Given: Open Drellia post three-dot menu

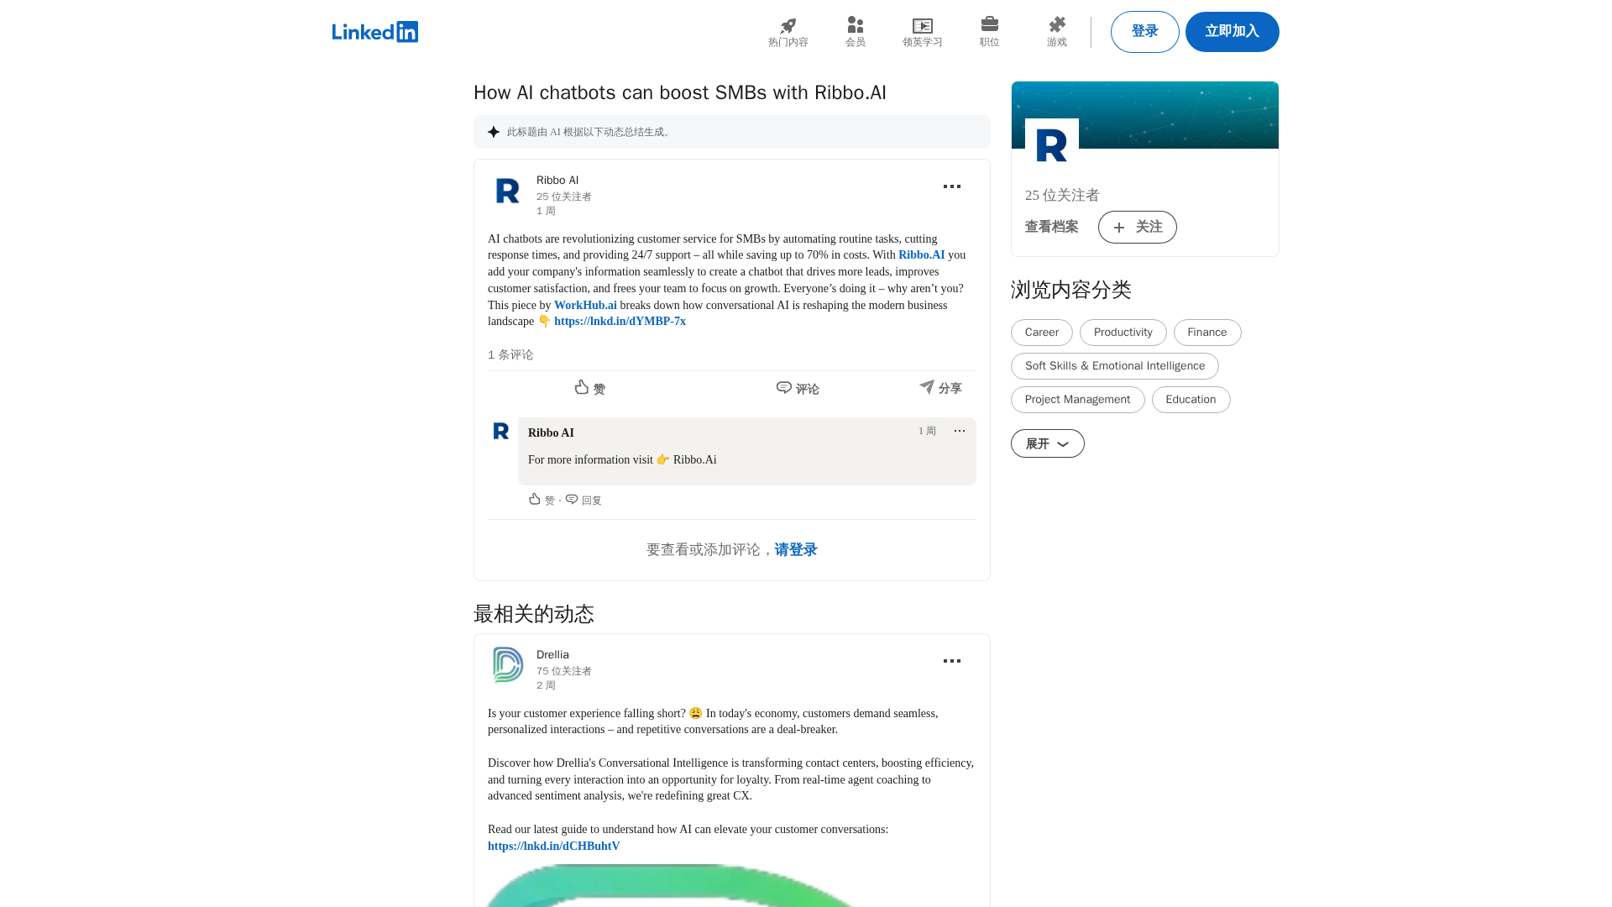Looking at the screenshot, I should (x=951, y=661).
